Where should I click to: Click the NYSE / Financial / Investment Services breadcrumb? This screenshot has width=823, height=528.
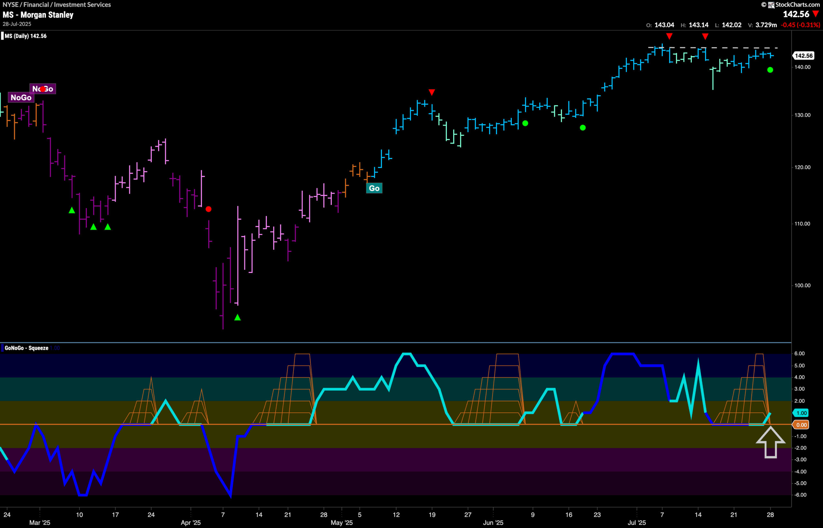pos(57,4)
